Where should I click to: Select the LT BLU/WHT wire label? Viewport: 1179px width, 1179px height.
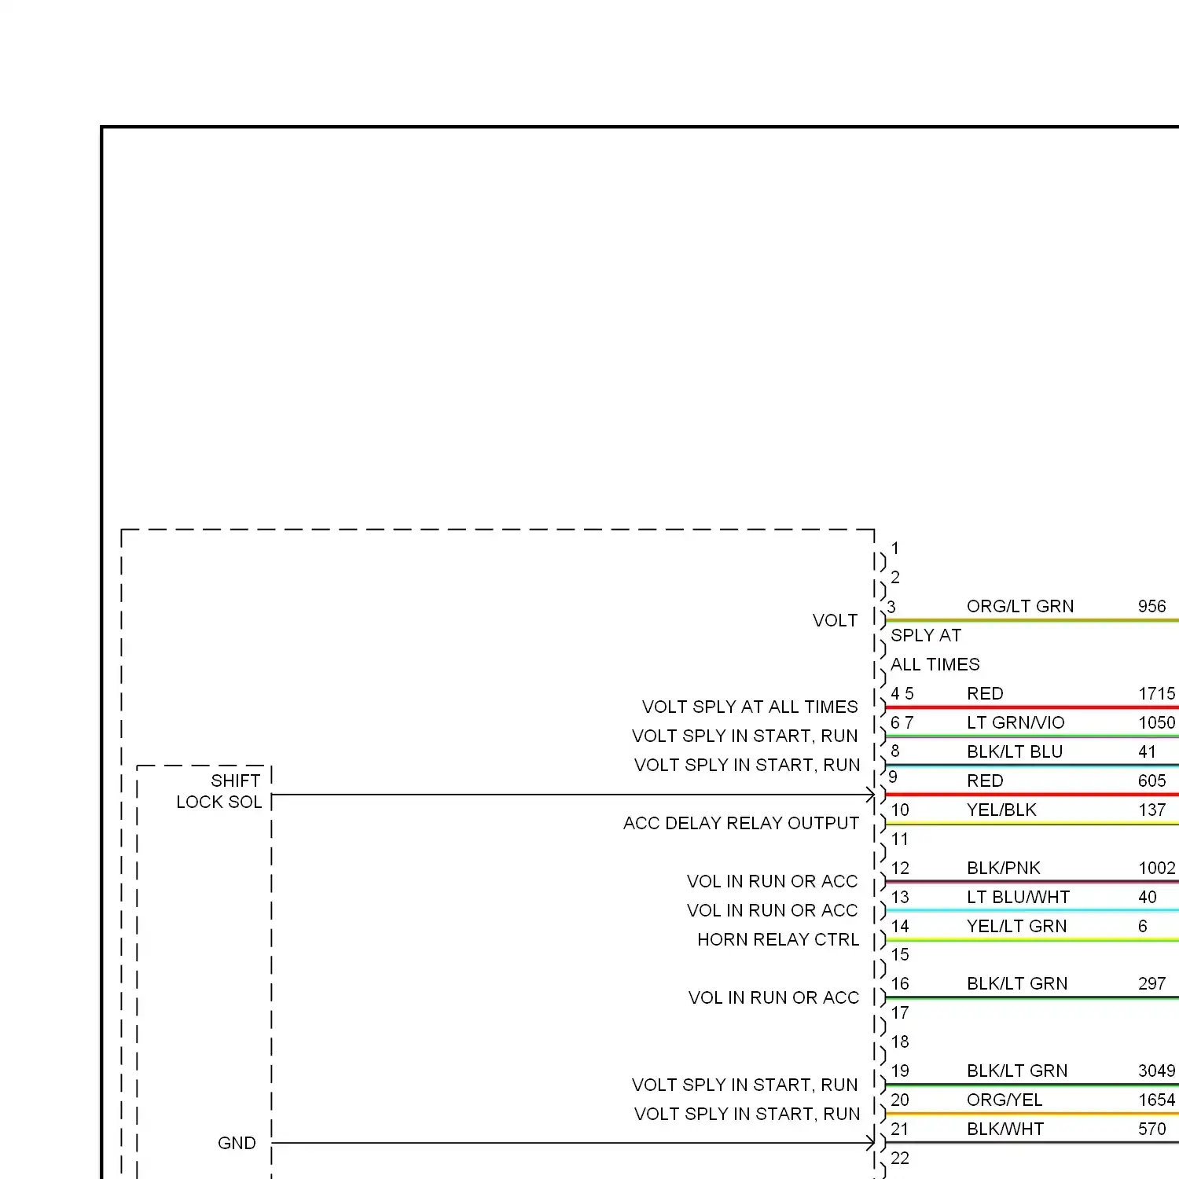1018,897
